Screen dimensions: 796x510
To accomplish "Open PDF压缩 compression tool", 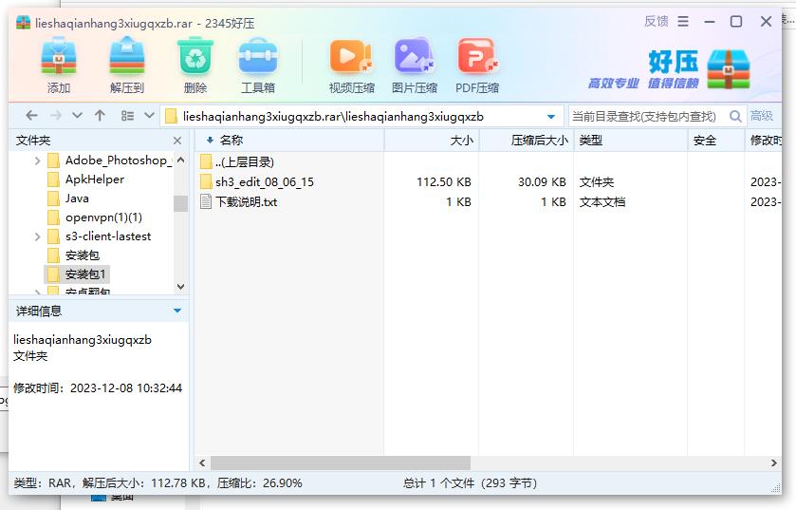I will coord(477,57).
